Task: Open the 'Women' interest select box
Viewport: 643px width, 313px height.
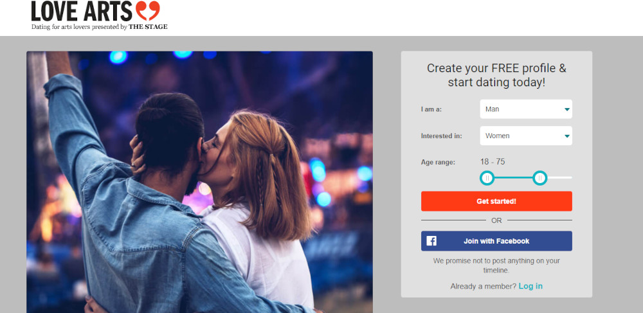Action: (526, 136)
